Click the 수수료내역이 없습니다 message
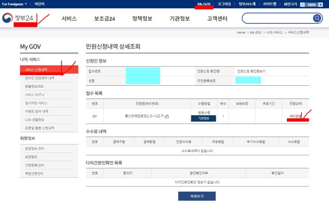The image size is (329, 205). (197, 151)
